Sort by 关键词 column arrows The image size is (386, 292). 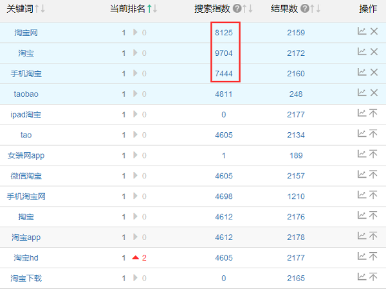[40, 9]
